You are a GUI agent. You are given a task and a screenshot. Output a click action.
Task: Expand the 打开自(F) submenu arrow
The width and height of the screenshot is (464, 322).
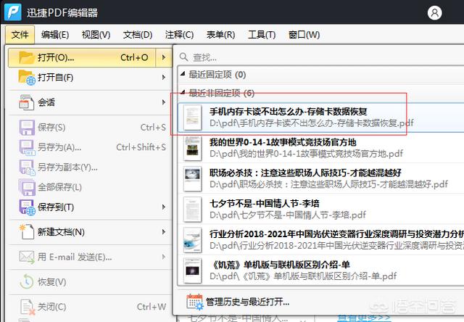click(x=164, y=78)
